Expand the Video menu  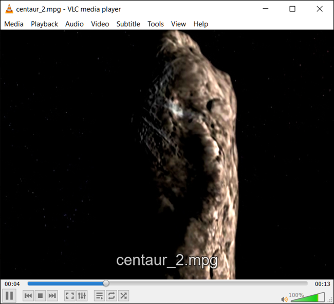click(100, 24)
